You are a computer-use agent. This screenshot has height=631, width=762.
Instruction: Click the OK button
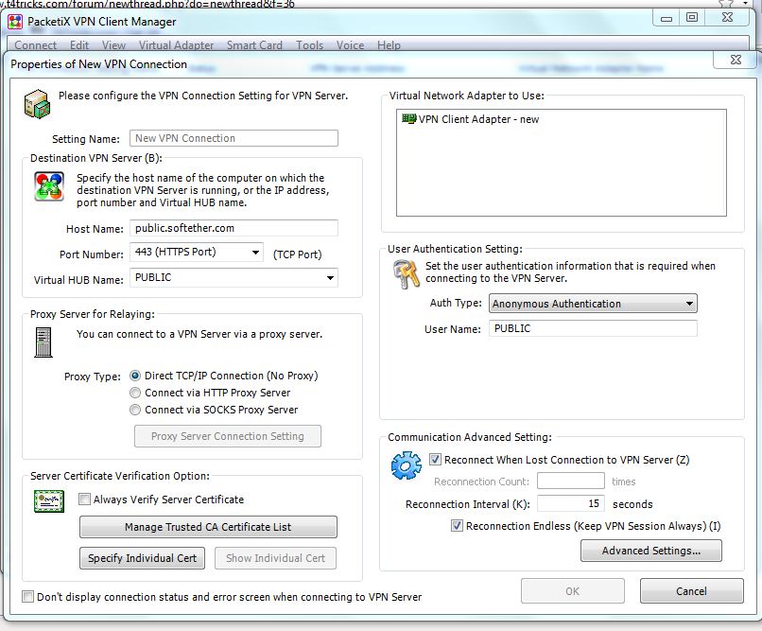[x=573, y=591]
